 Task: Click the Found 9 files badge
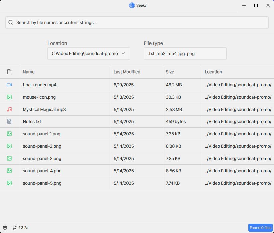point(260,228)
